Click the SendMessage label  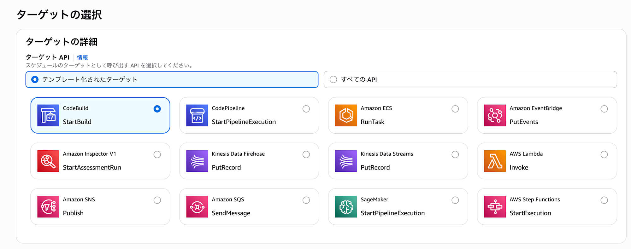(x=231, y=213)
